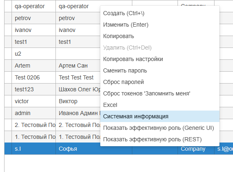Choose Сброс токенов 'Запомнить меня'
This screenshot has width=233, height=172.
[x=160, y=93]
